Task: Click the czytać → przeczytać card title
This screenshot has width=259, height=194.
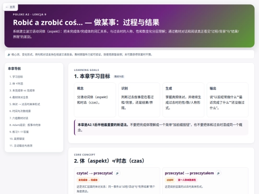Action: (94, 173)
